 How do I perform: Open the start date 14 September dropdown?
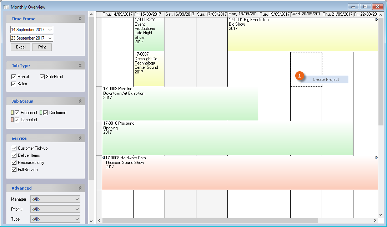point(50,30)
